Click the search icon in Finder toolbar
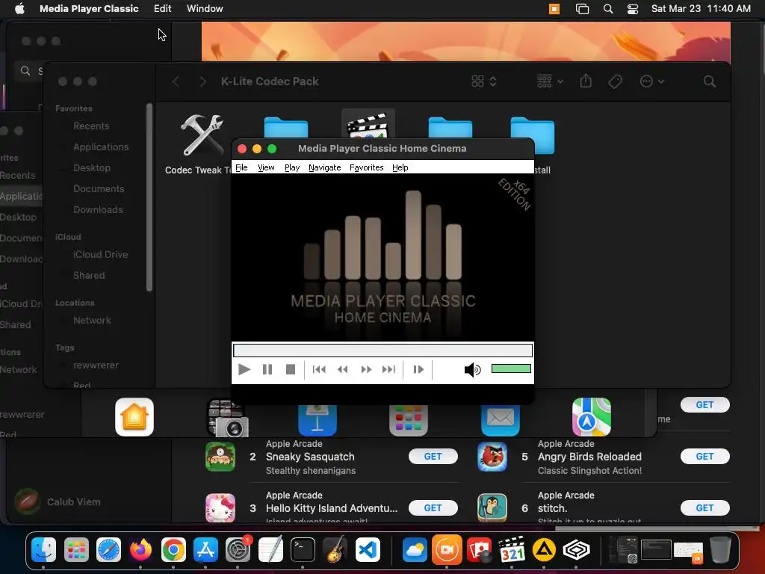Viewport: 765px width, 574px height. click(x=710, y=81)
